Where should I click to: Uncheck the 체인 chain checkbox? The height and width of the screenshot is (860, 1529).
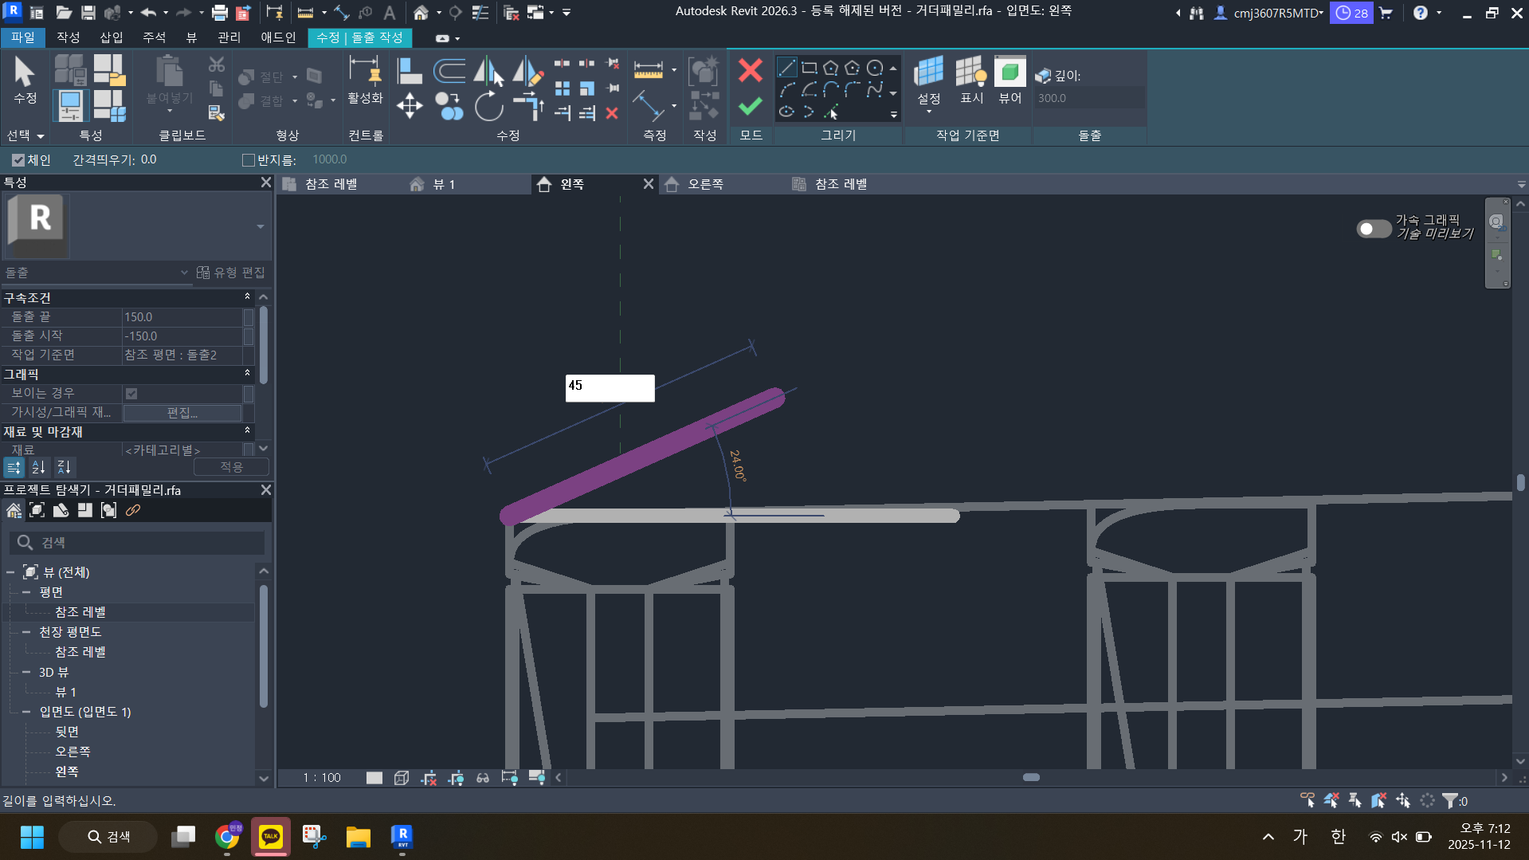point(18,160)
